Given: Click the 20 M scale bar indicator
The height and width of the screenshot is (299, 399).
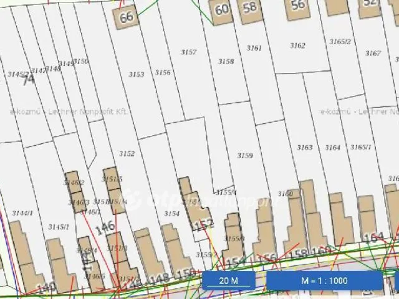Looking at the screenshot, I should 229,280.
